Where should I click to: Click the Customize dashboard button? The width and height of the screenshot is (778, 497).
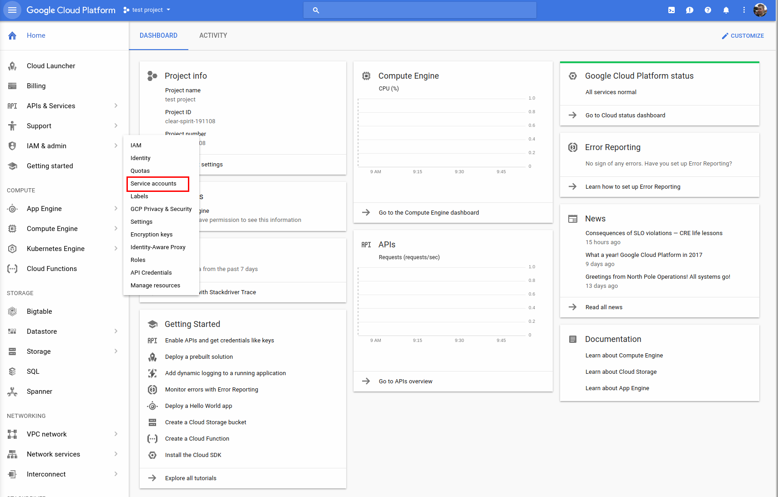pyautogui.click(x=743, y=36)
